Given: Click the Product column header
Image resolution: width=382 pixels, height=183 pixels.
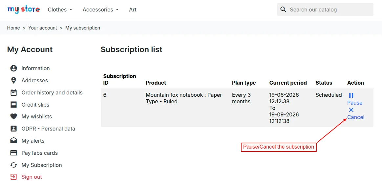Looking at the screenshot, I should point(156,83).
